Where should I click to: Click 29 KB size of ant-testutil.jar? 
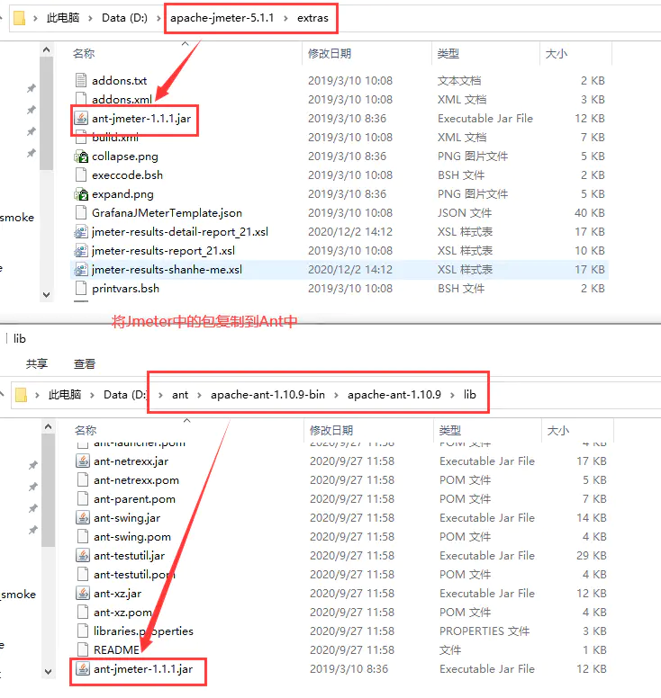[592, 556]
